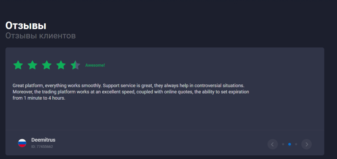The height and width of the screenshot is (159, 337).
Task: Click the review line beginning Moreover, the trading platform
Action: coord(131,92)
